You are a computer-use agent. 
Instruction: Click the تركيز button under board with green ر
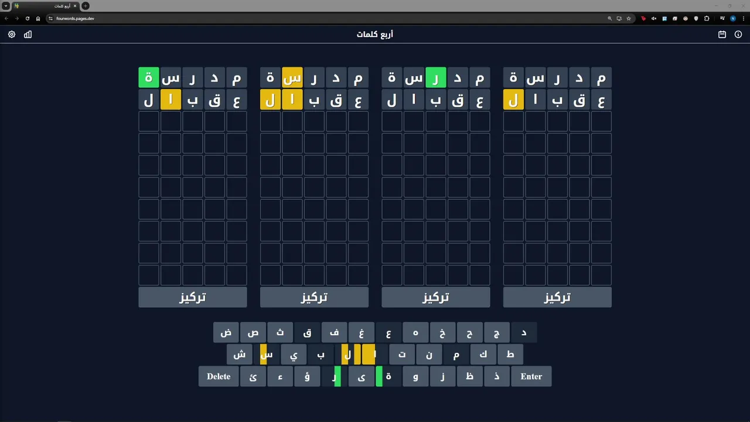[436, 297]
